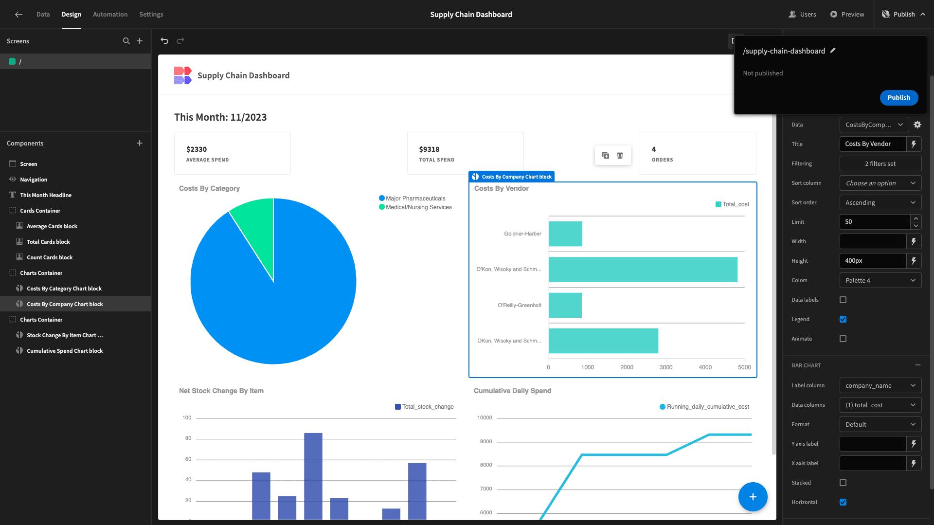Open bindings lightning icon for Height
Image resolution: width=934 pixels, height=525 pixels.
[914, 261]
